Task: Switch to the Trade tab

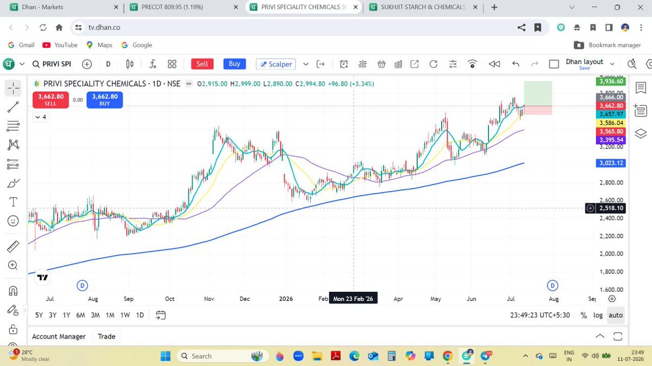Action: [106, 337]
